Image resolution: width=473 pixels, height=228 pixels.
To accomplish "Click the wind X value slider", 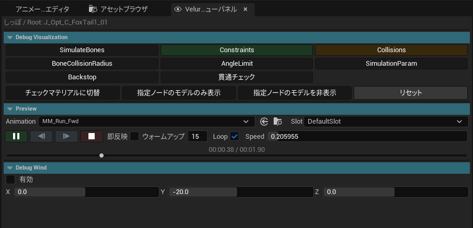I will [x=86, y=192].
